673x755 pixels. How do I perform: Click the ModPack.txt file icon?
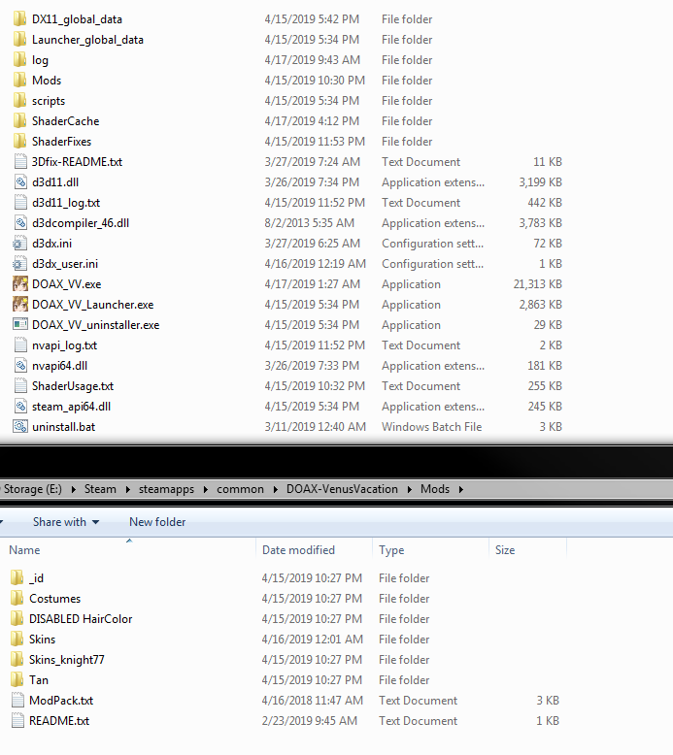click(x=17, y=700)
